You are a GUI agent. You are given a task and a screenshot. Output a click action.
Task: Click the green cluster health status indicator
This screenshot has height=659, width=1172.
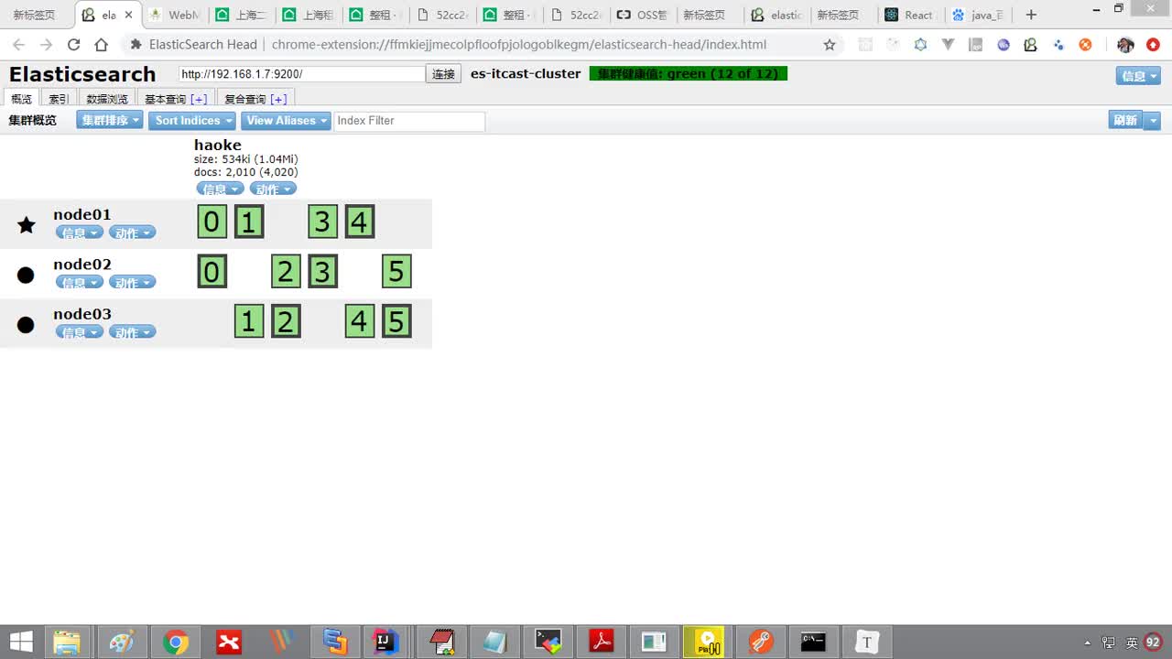point(689,74)
